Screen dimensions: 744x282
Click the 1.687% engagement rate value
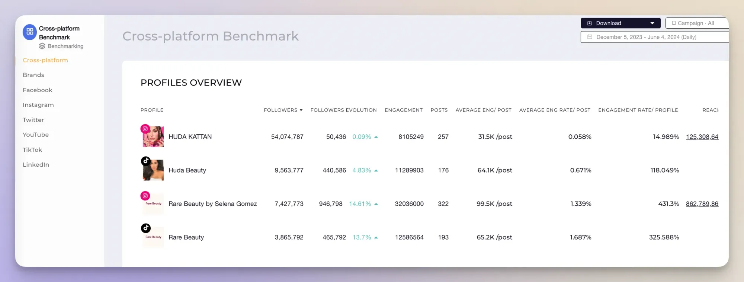pos(580,237)
